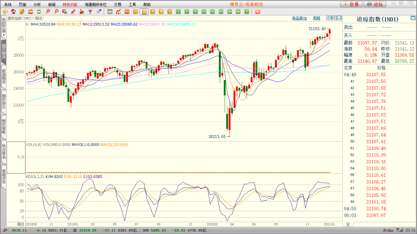This screenshot has width=417, height=234.
Task: Expand the 我的页面 sidebar tab
Action: [4, 27]
